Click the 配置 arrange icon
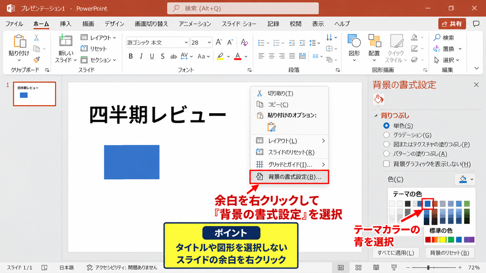 tap(374, 48)
